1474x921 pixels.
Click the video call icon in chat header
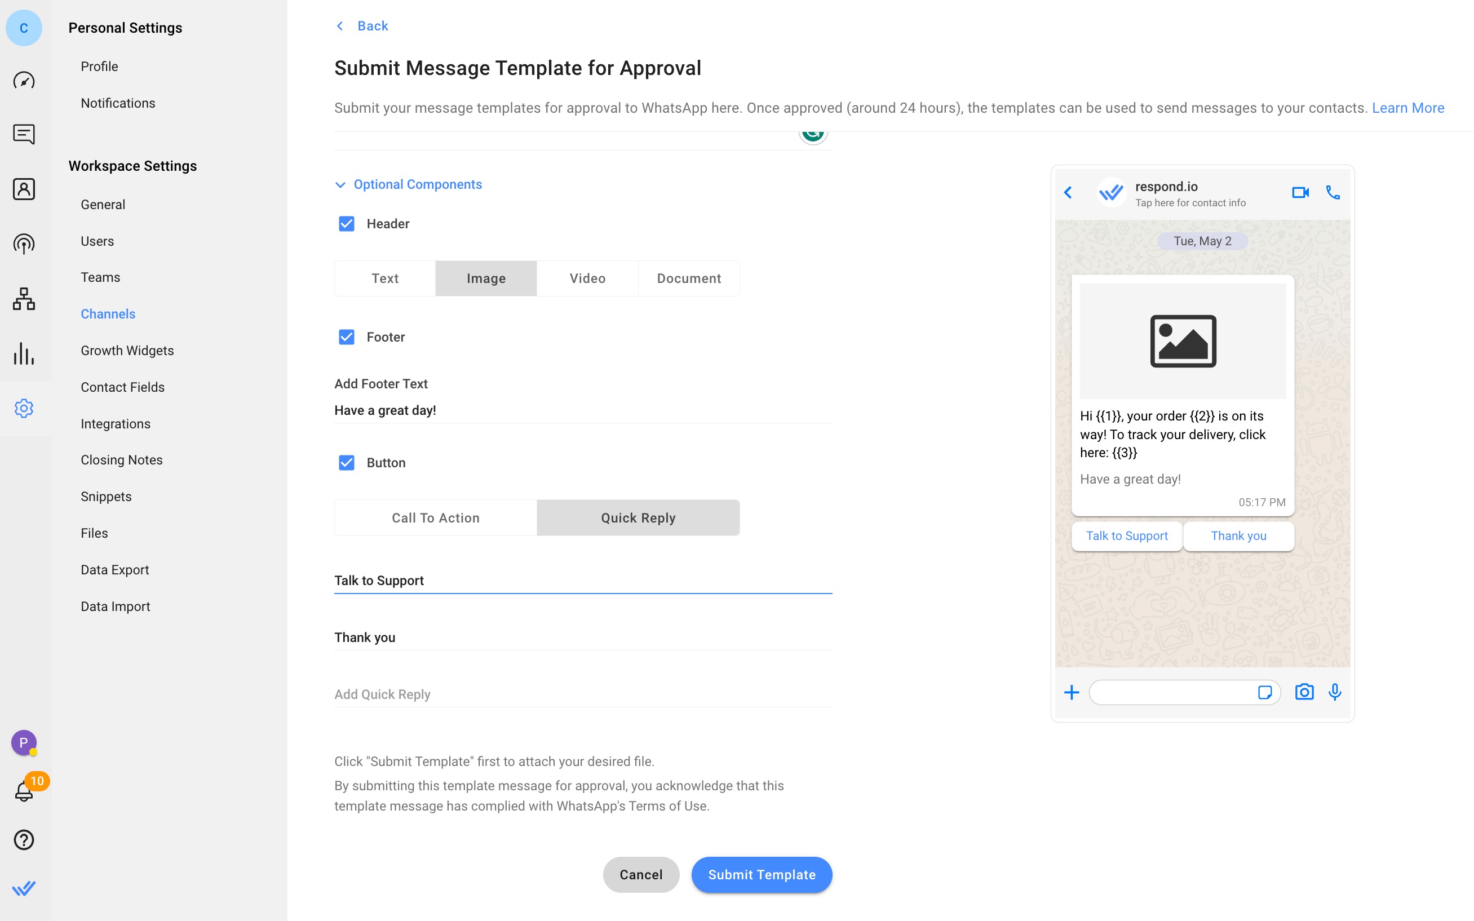click(1300, 193)
